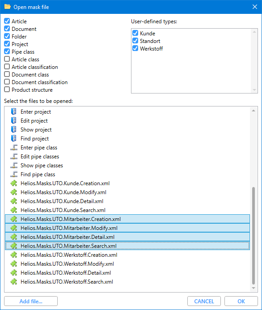Uncheck the Kunde user-defined type
This screenshot has height=310, width=262.
[135, 33]
